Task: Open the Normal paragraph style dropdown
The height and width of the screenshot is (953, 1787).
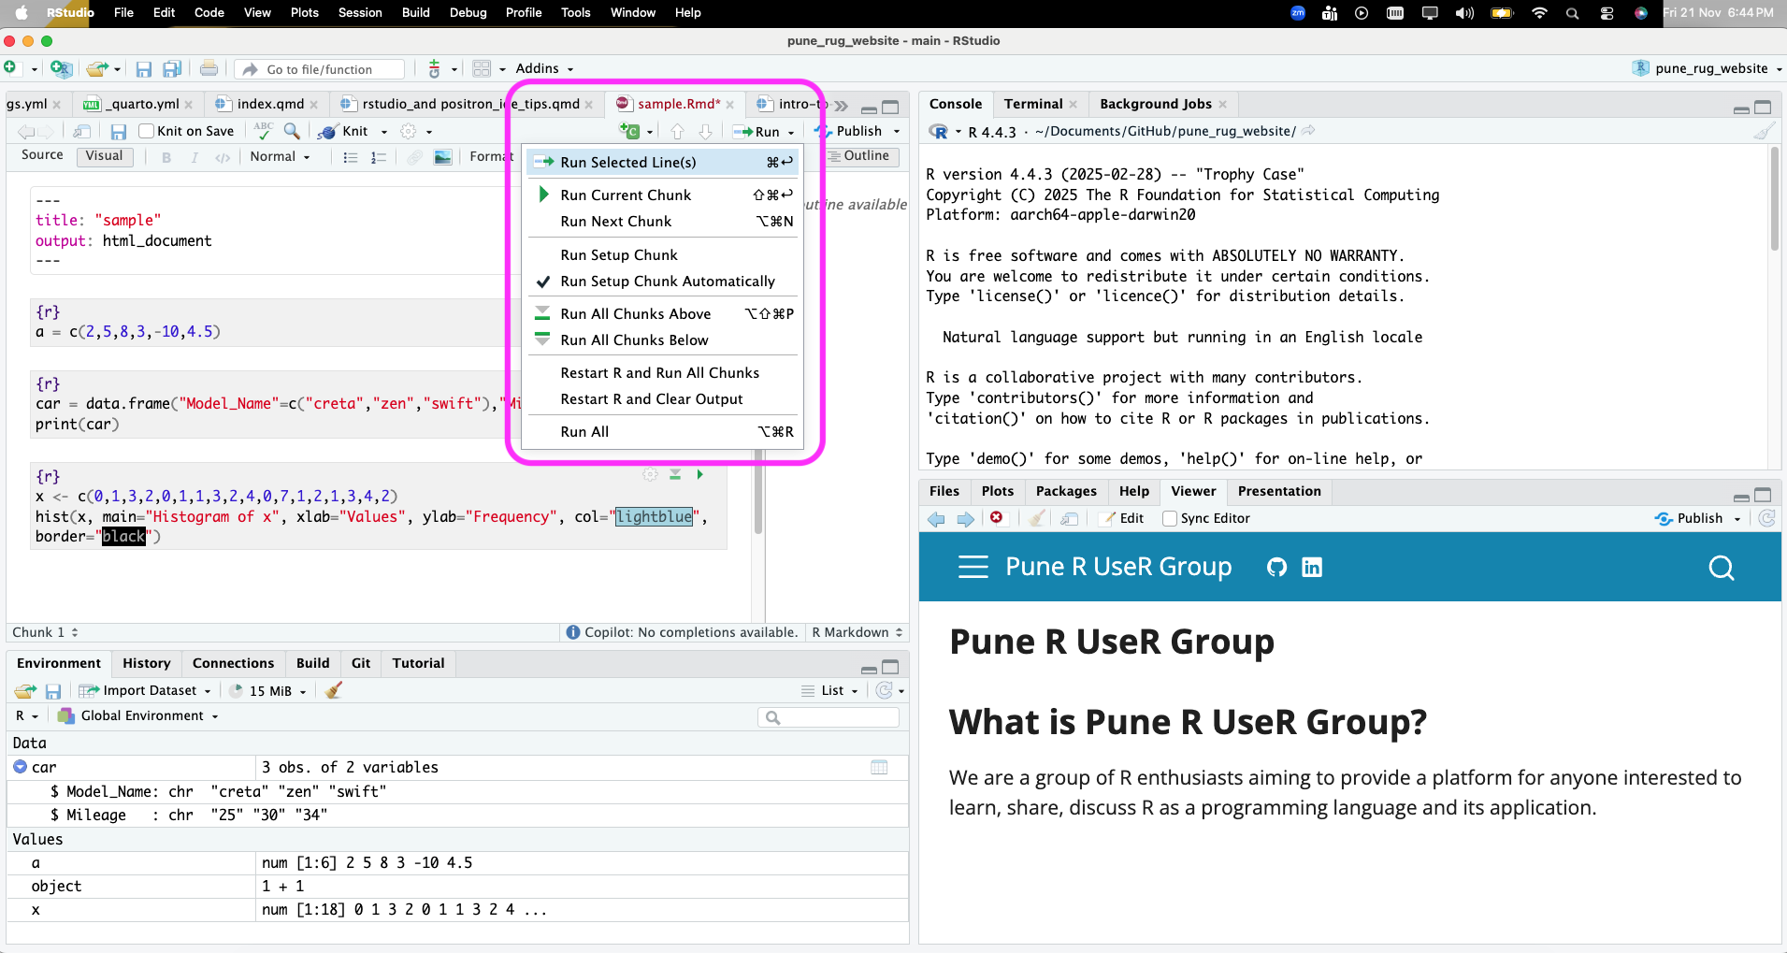Action: click(280, 157)
